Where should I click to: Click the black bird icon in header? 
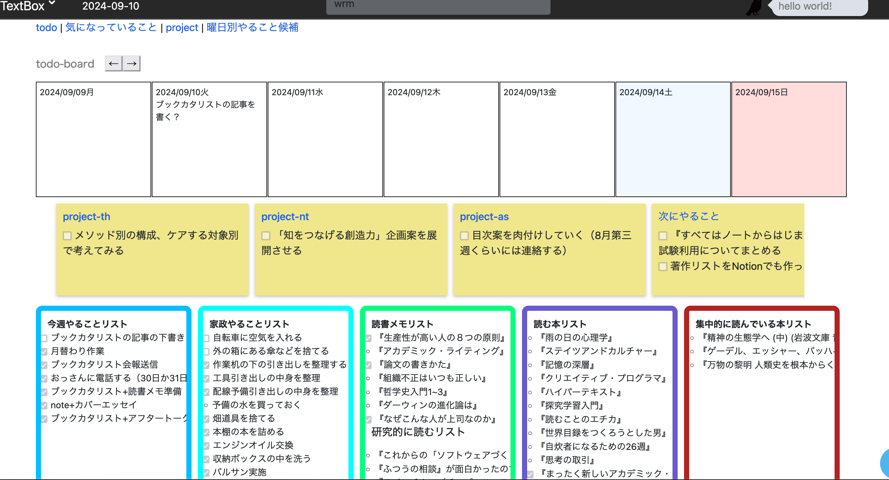tap(754, 8)
